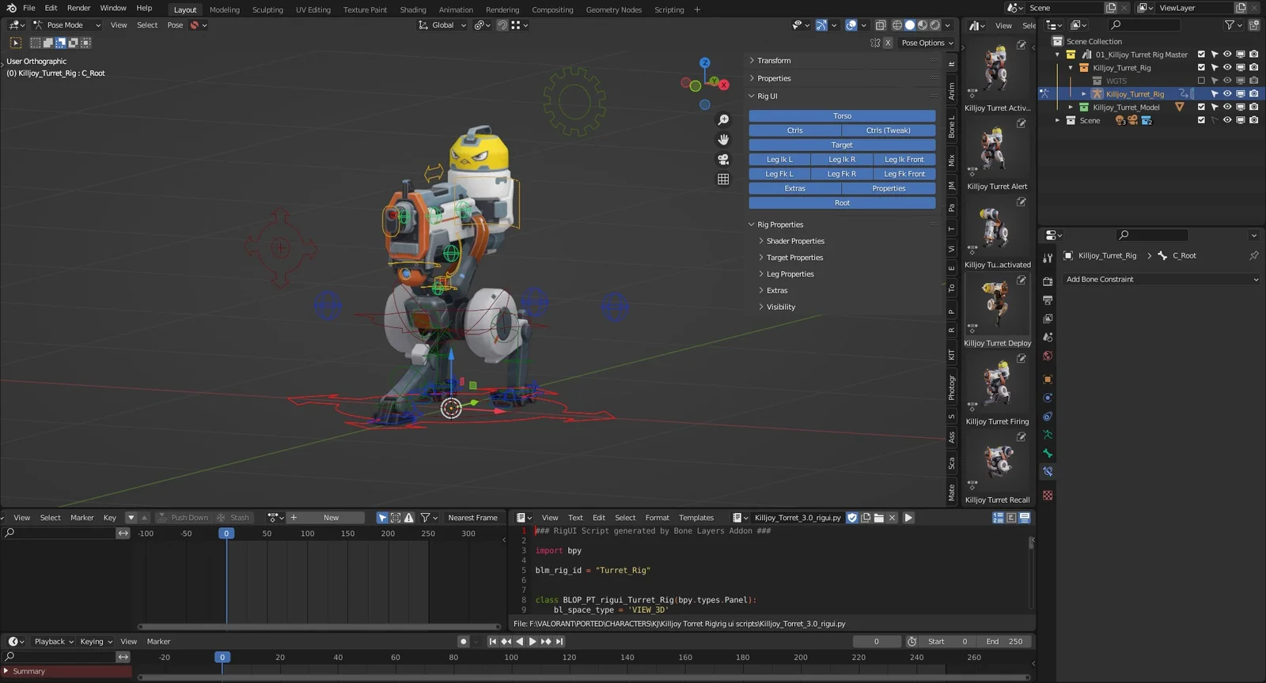This screenshot has height=683, width=1266.
Task: Collapse the Rig UI panel
Action: (x=768, y=96)
